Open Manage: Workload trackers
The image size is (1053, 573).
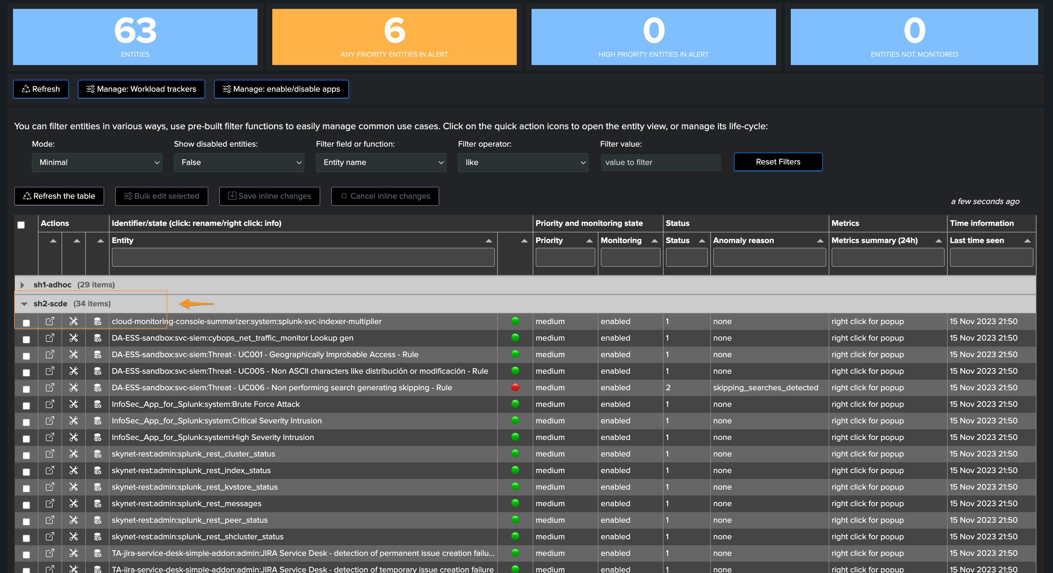tap(141, 89)
